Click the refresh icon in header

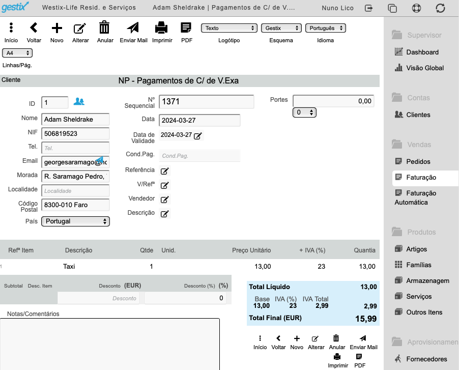pos(440,8)
